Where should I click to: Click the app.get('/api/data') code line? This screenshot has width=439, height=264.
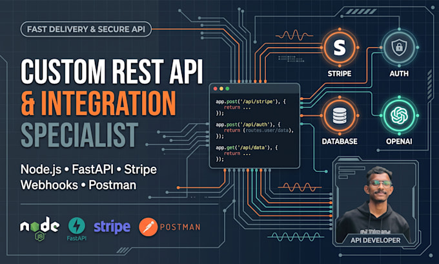click(247, 147)
